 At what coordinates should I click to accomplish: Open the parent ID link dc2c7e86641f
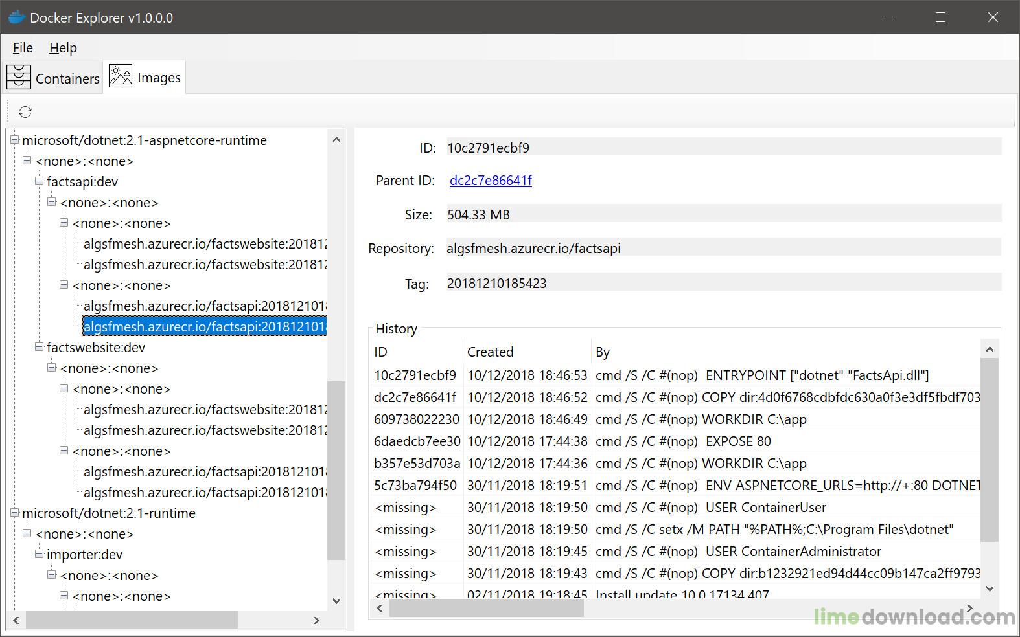click(491, 181)
